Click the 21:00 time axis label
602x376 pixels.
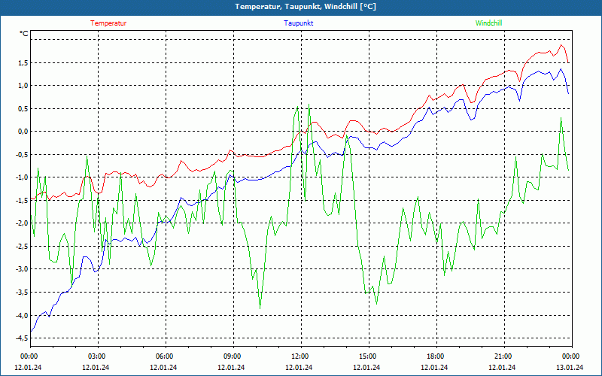503,356
